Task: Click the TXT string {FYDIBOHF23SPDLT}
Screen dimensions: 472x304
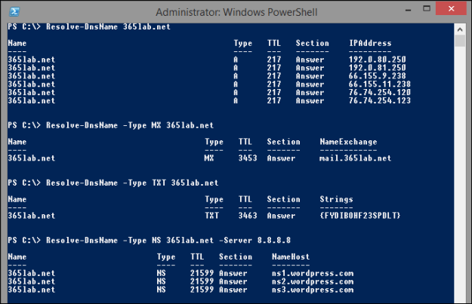Action: click(359, 216)
